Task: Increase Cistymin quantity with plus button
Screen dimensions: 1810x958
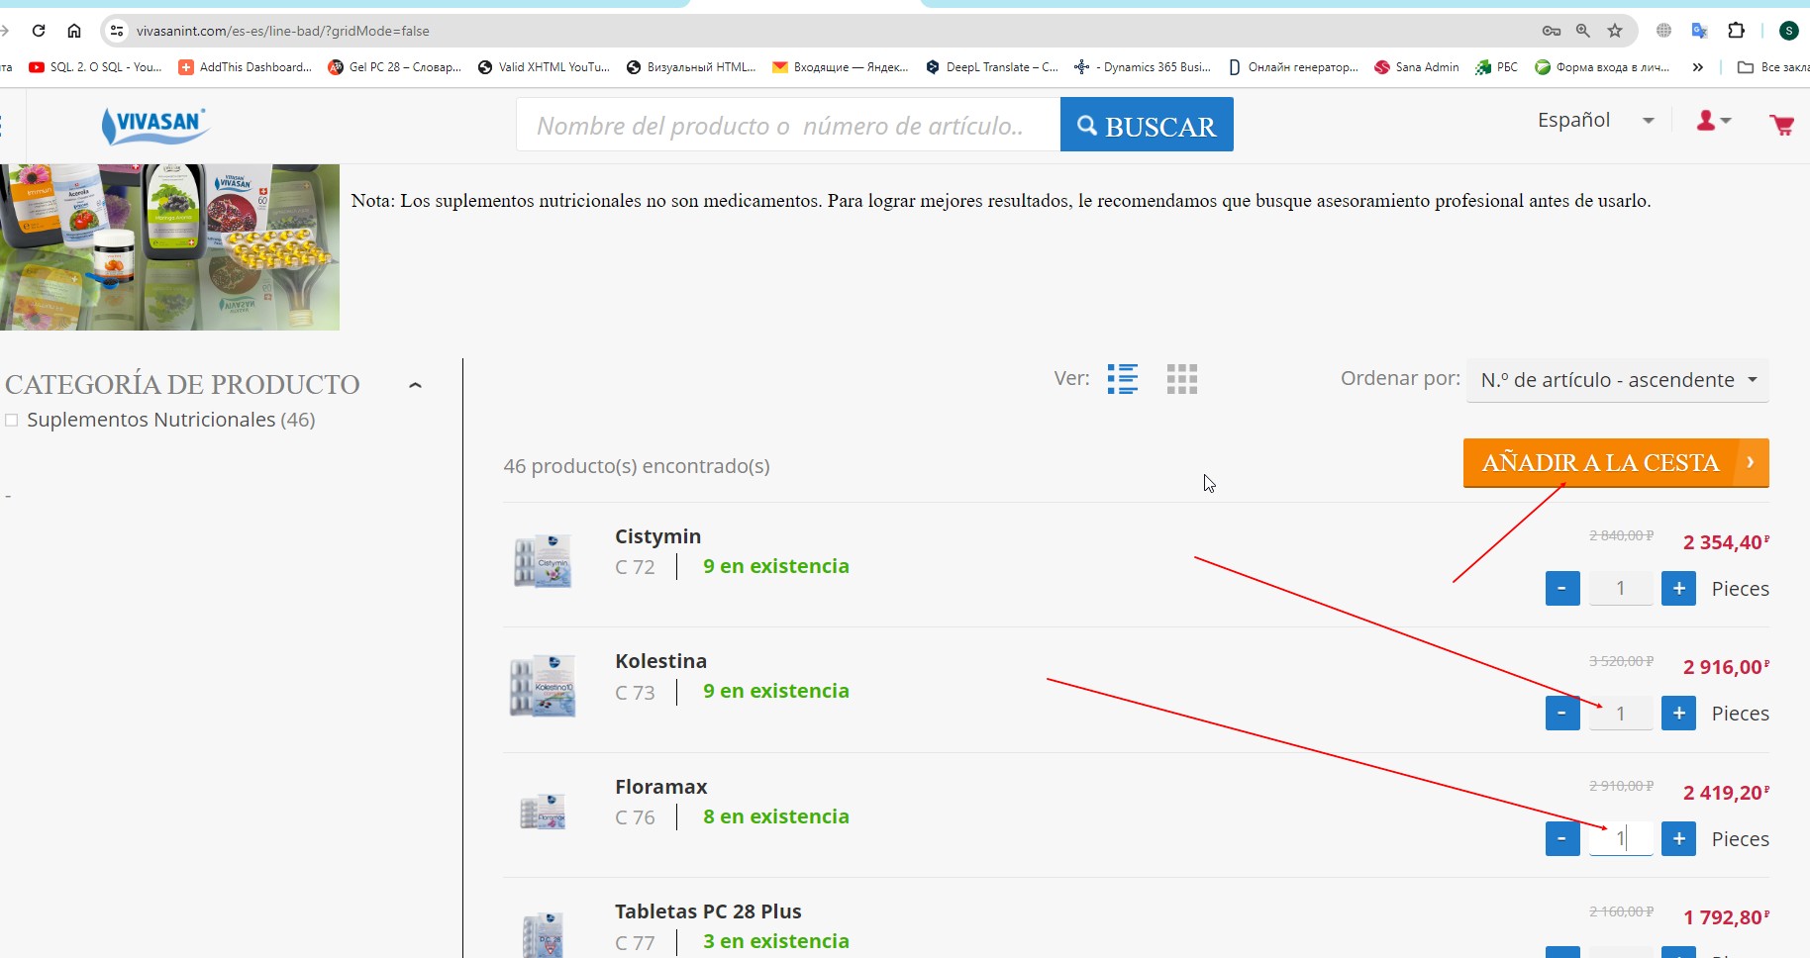Action: coord(1678,589)
